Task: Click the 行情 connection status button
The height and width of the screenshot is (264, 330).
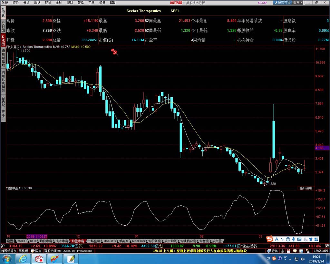Action: coord(273,251)
